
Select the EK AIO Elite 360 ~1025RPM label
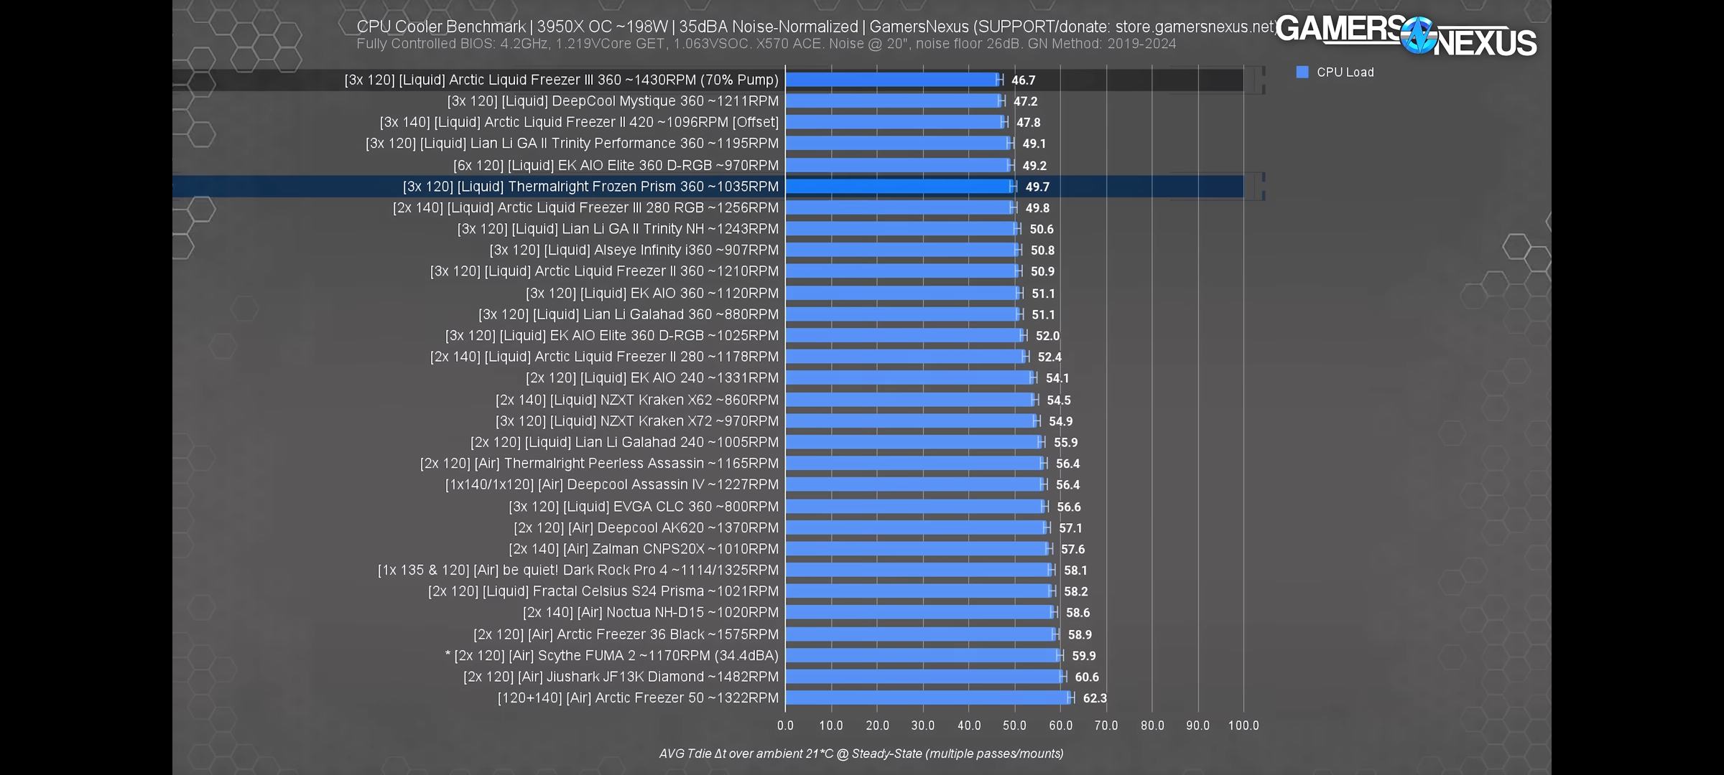[x=612, y=335]
